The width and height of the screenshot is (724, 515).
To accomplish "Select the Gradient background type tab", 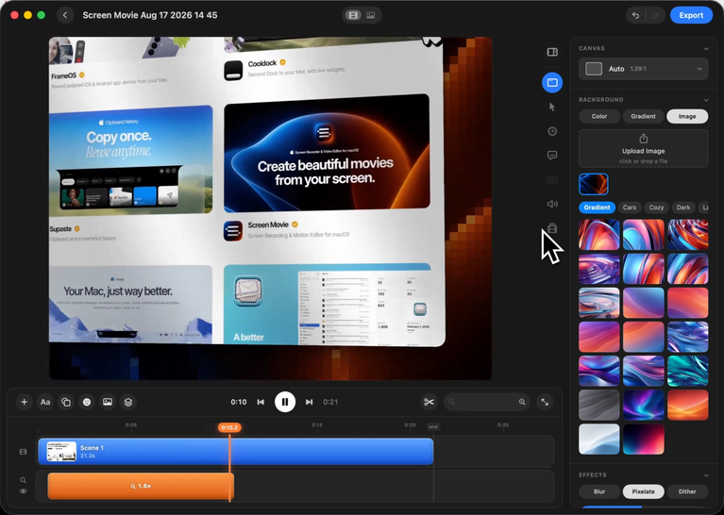I will 643,116.
